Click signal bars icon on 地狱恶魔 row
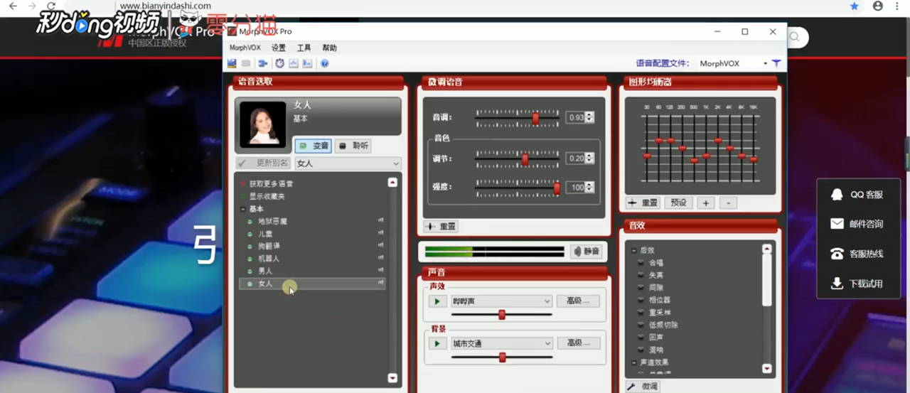Image resolution: width=910 pixels, height=393 pixels. point(381,221)
